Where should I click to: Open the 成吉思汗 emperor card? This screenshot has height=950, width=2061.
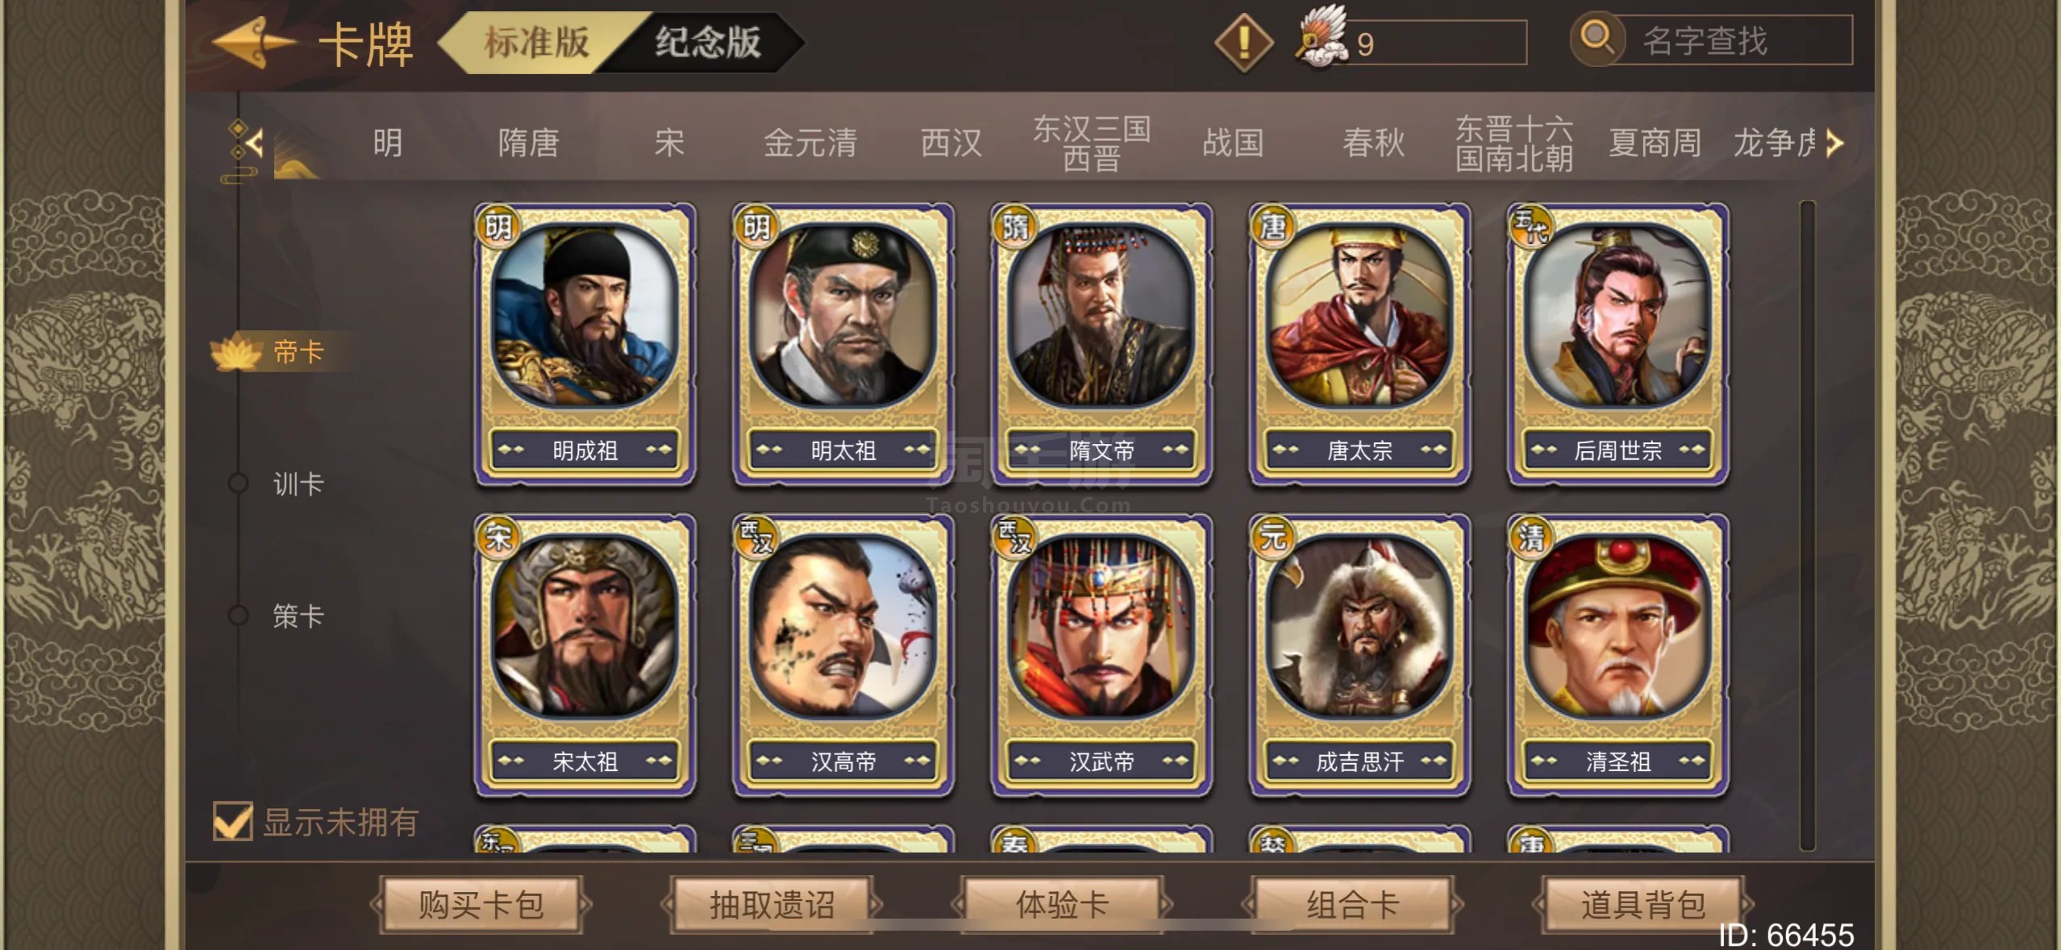[x=1359, y=655]
